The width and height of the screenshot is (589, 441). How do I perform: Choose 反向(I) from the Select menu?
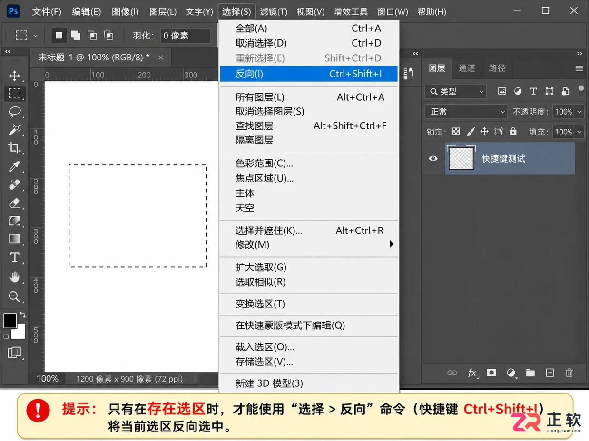click(x=308, y=74)
